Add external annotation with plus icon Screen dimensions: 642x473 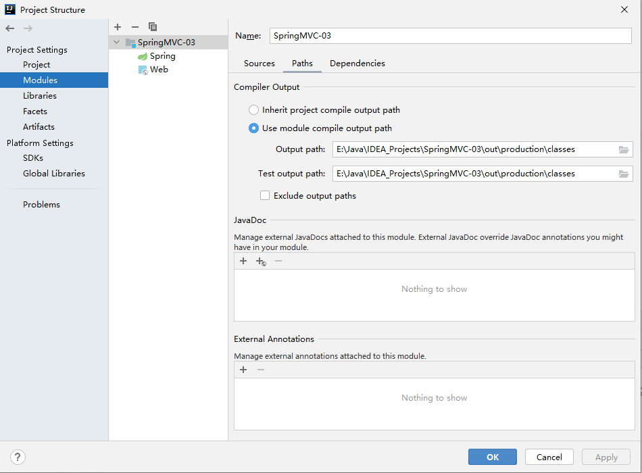[x=243, y=370]
